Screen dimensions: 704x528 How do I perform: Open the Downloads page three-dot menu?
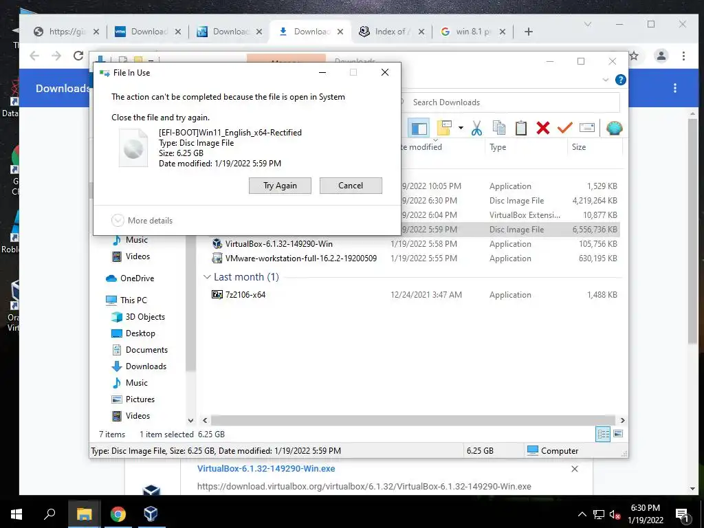675,88
